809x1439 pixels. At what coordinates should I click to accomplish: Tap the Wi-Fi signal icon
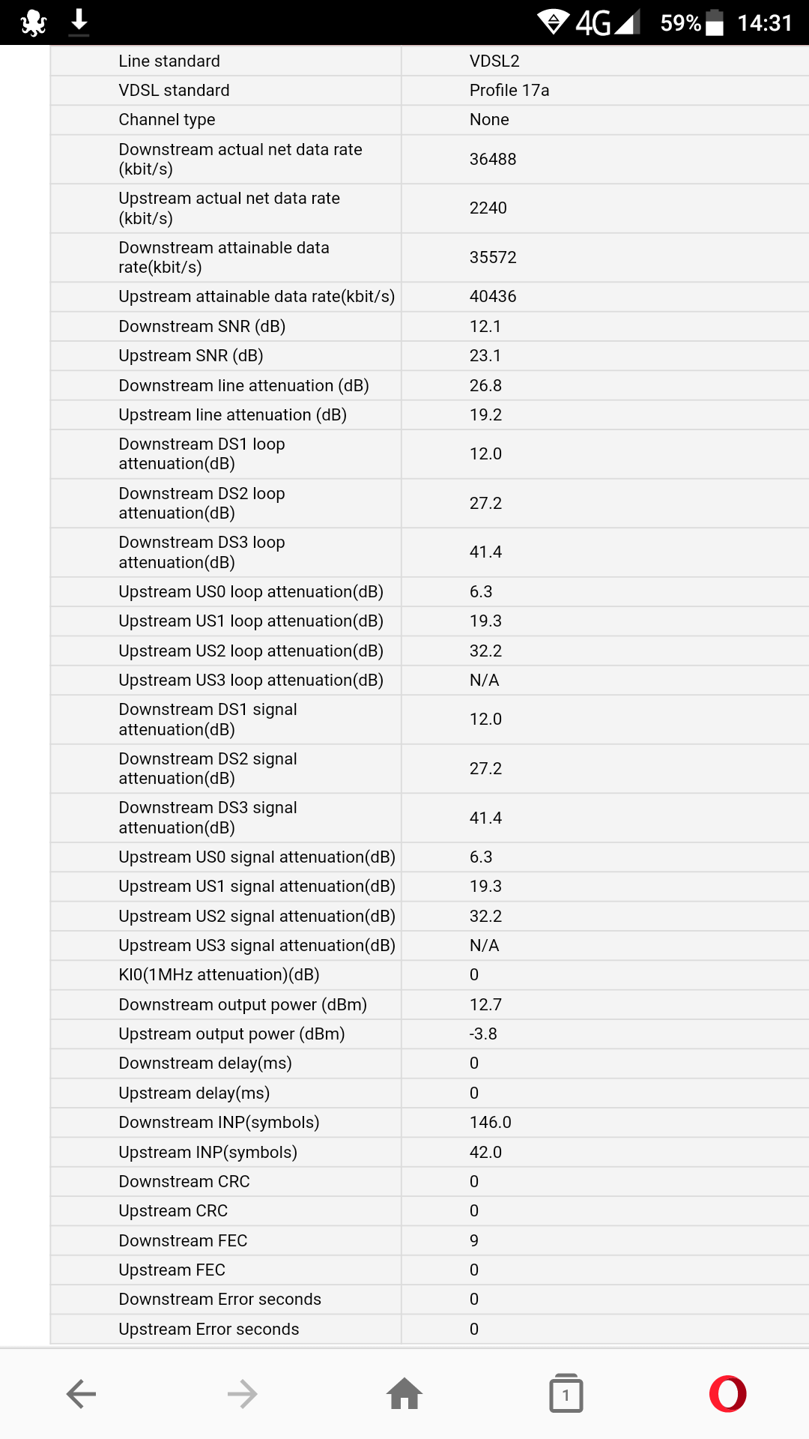(x=554, y=22)
